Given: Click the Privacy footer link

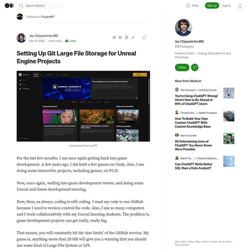Looking at the screenshot, I should [x=214, y=241].
